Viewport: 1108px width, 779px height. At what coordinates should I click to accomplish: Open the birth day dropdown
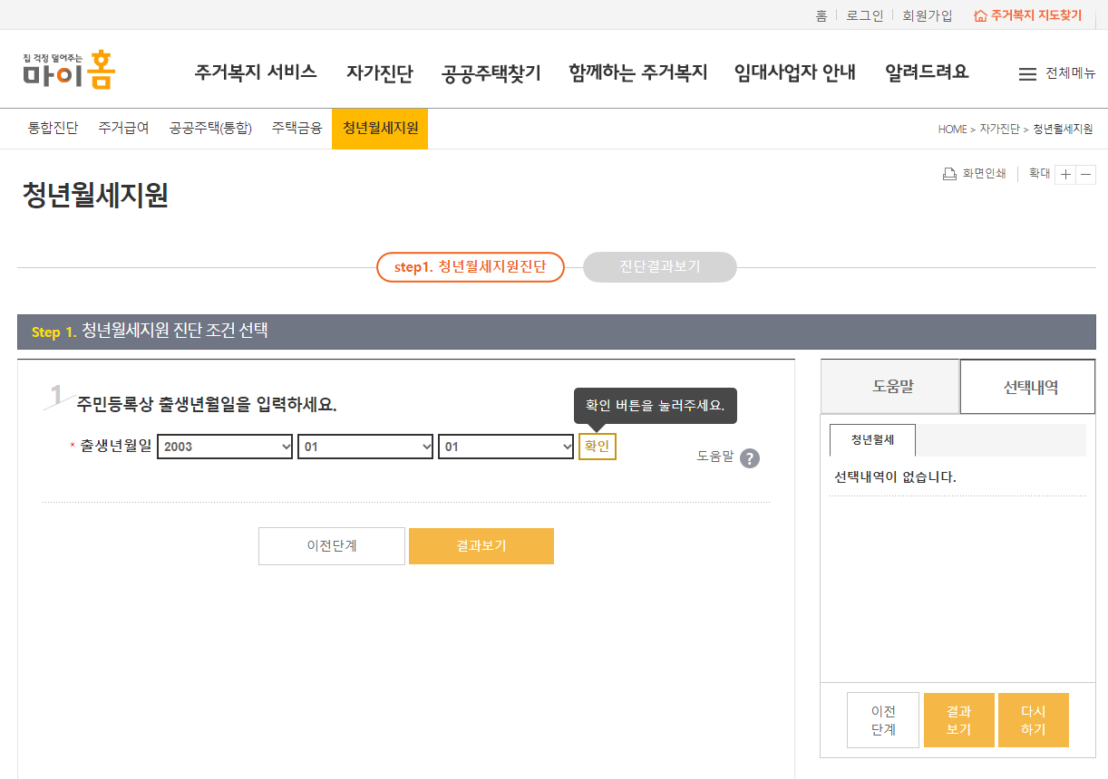(505, 446)
